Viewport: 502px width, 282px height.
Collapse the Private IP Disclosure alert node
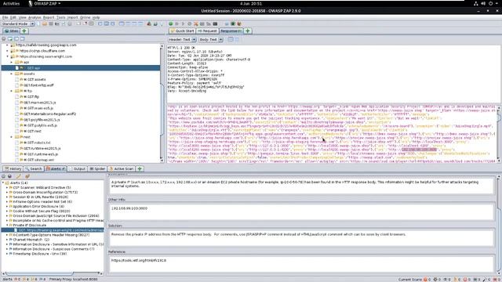click(7, 226)
